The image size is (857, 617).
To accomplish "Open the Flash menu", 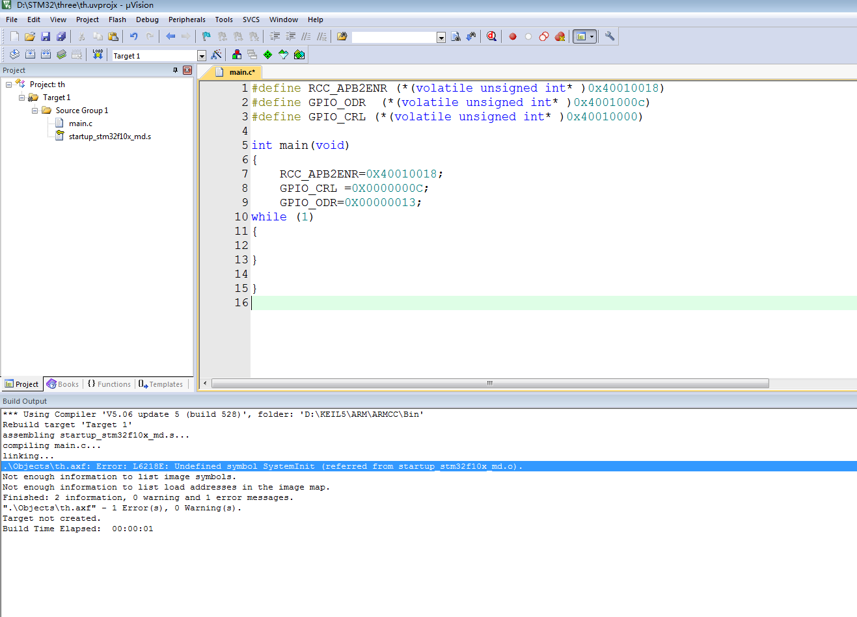I will pyautogui.click(x=117, y=20).
